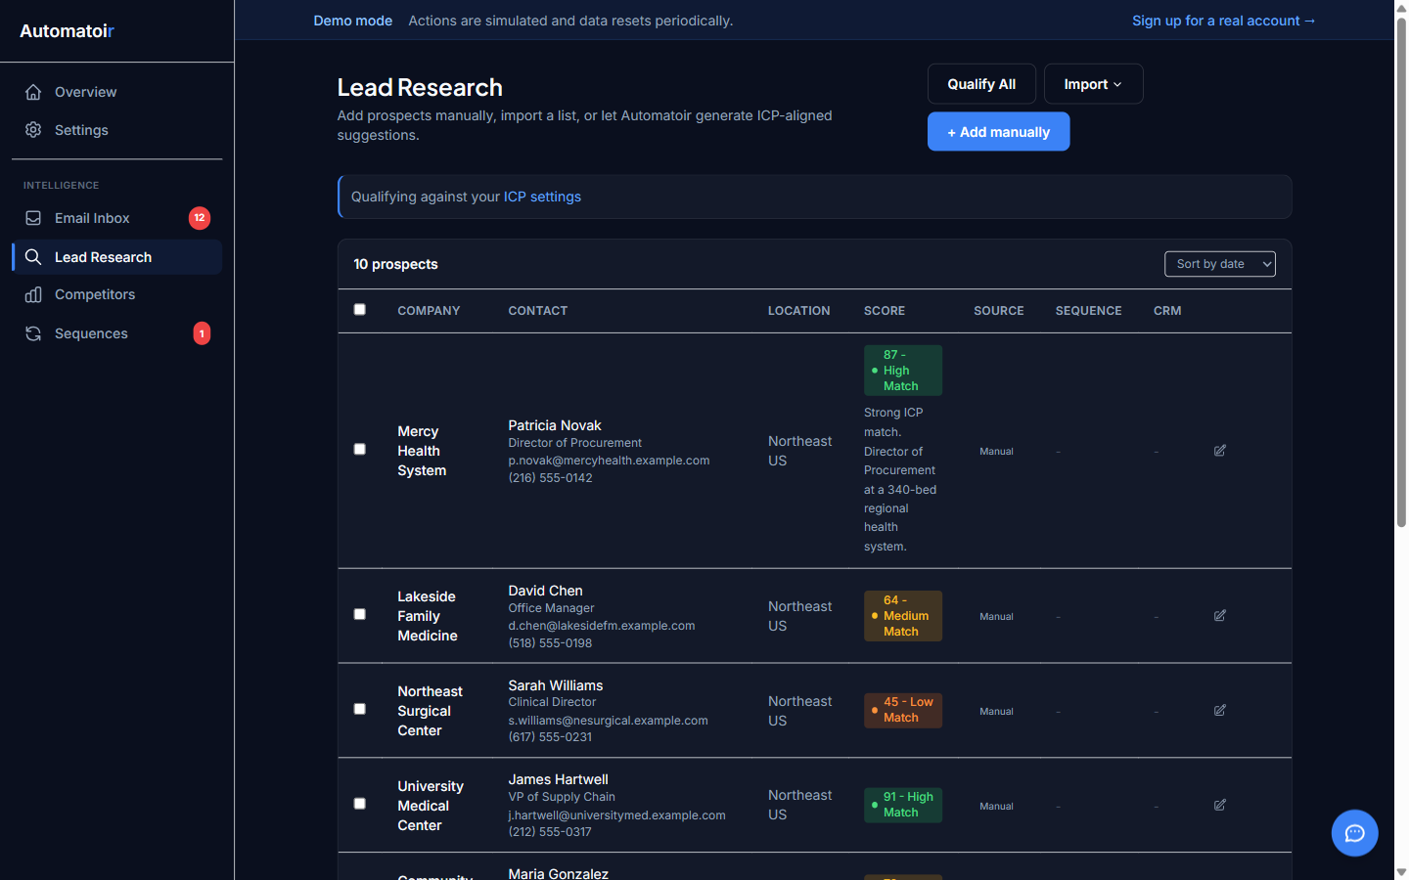Open the Sequences section
This screenshot has height=880, width=1409.
[116, 333]
